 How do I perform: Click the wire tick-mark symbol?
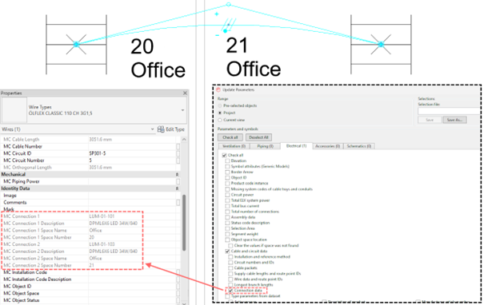(x=229, y=26)
